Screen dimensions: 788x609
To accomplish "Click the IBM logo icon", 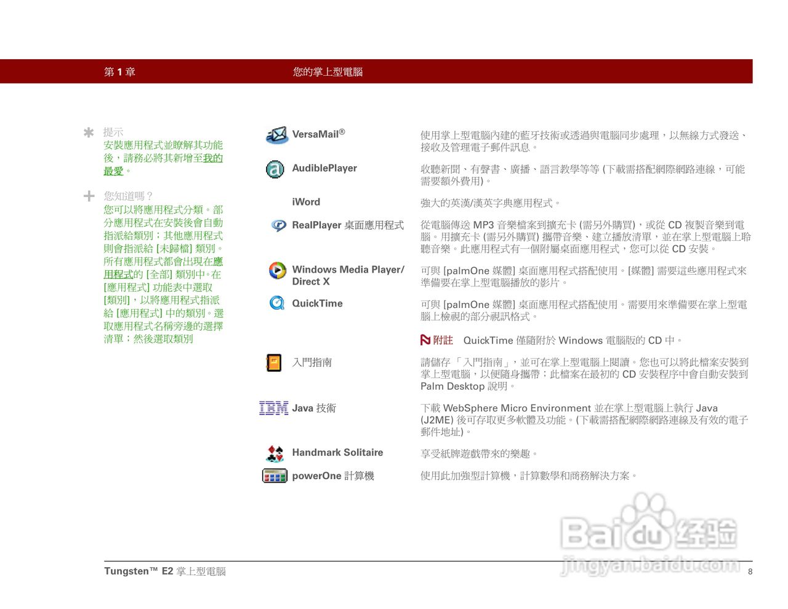I will point(274,408).
